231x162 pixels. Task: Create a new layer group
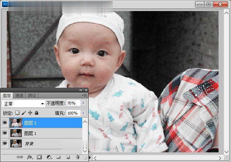coord(58,157)
